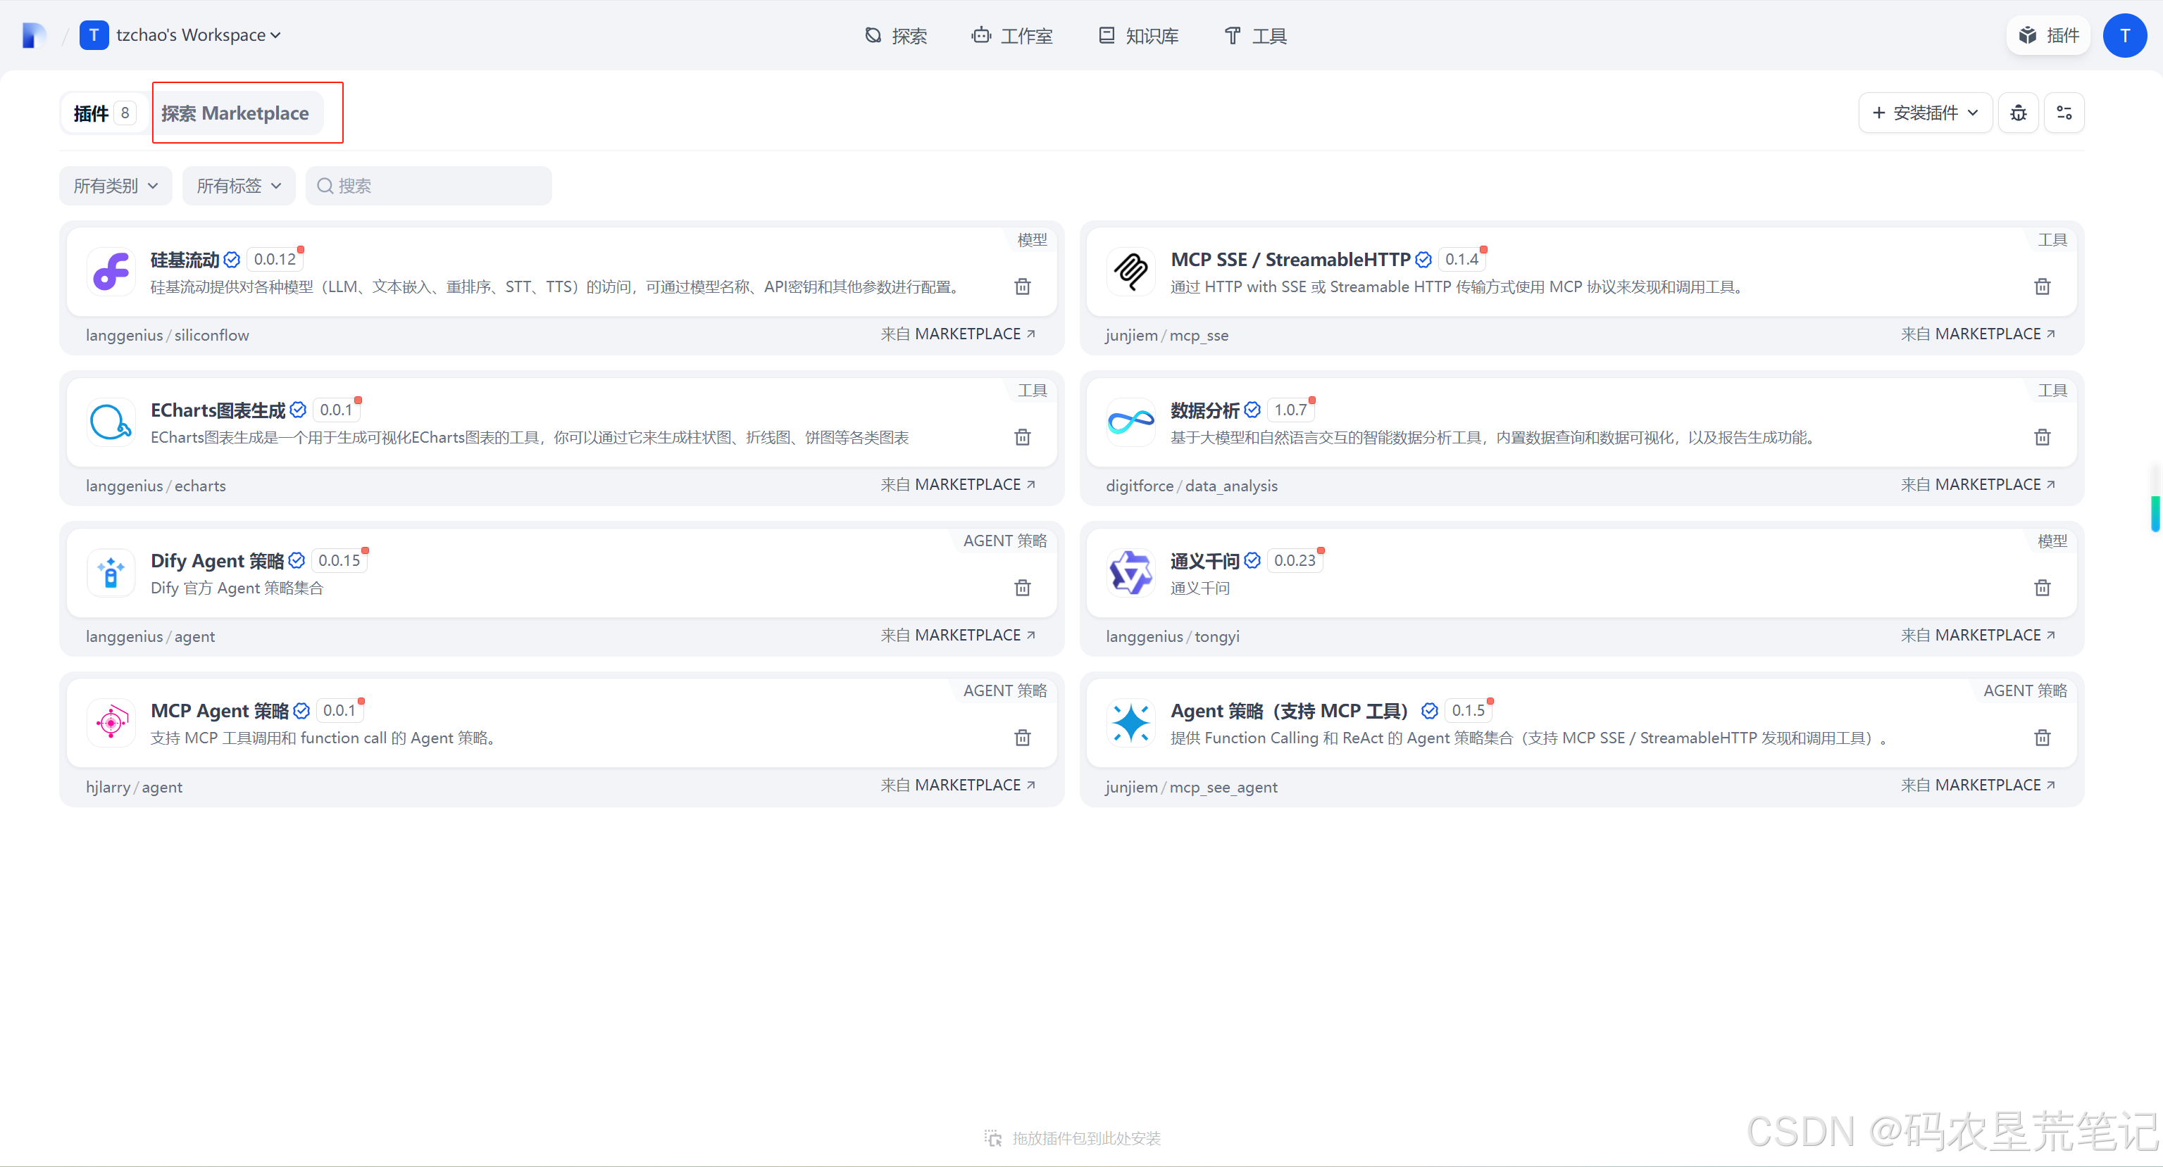The height and width of the screenshot is (1167, 2163).
Task: Delete the 通义千问 plugin
Action: (2042, 587)
